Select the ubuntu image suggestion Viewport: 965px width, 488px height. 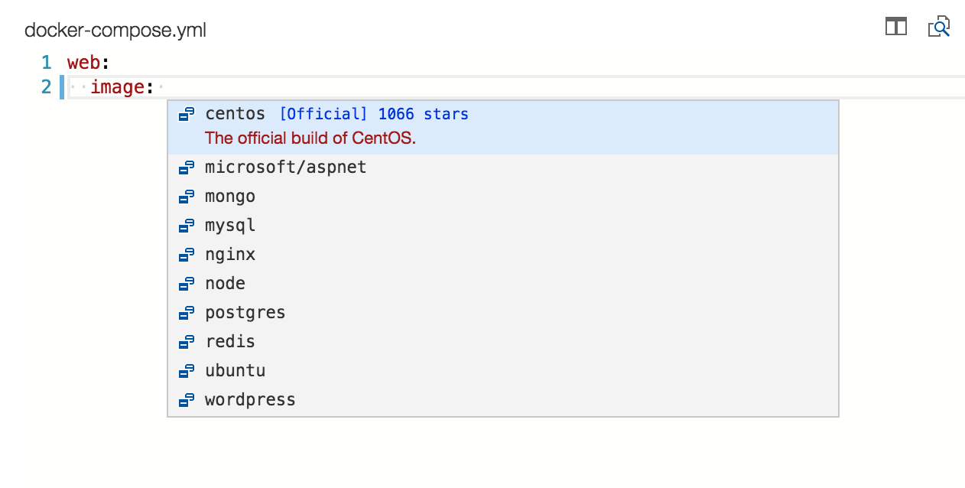tap(235, 371)
